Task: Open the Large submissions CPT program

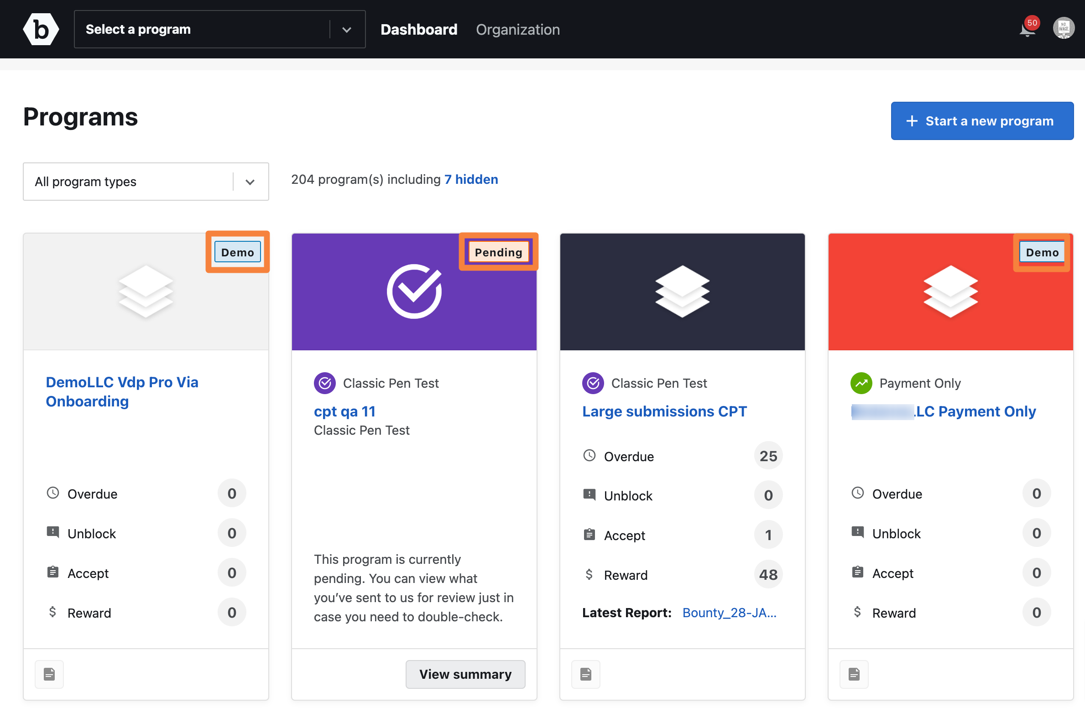Action: tap(664, 411)
